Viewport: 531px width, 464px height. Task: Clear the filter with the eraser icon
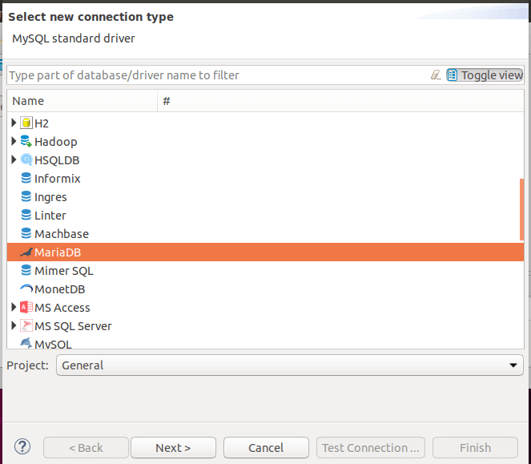[x=436, y=75]
